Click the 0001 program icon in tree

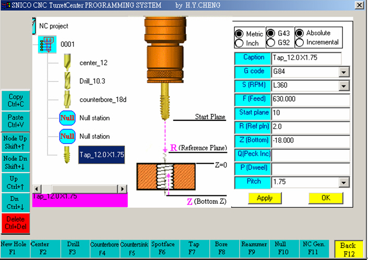(47, 44)
